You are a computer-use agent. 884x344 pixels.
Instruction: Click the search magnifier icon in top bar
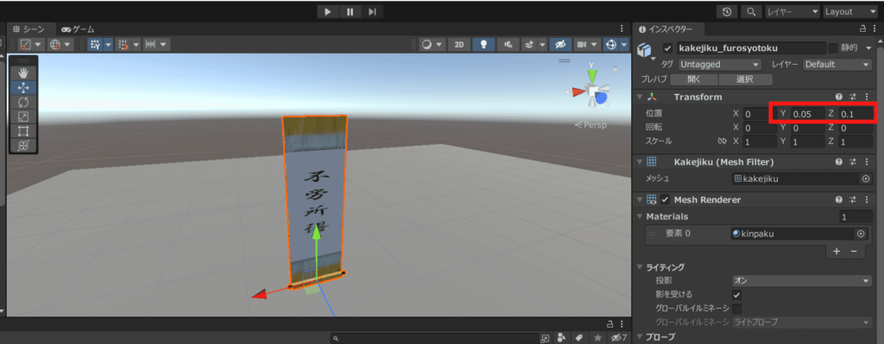(751, 11)
